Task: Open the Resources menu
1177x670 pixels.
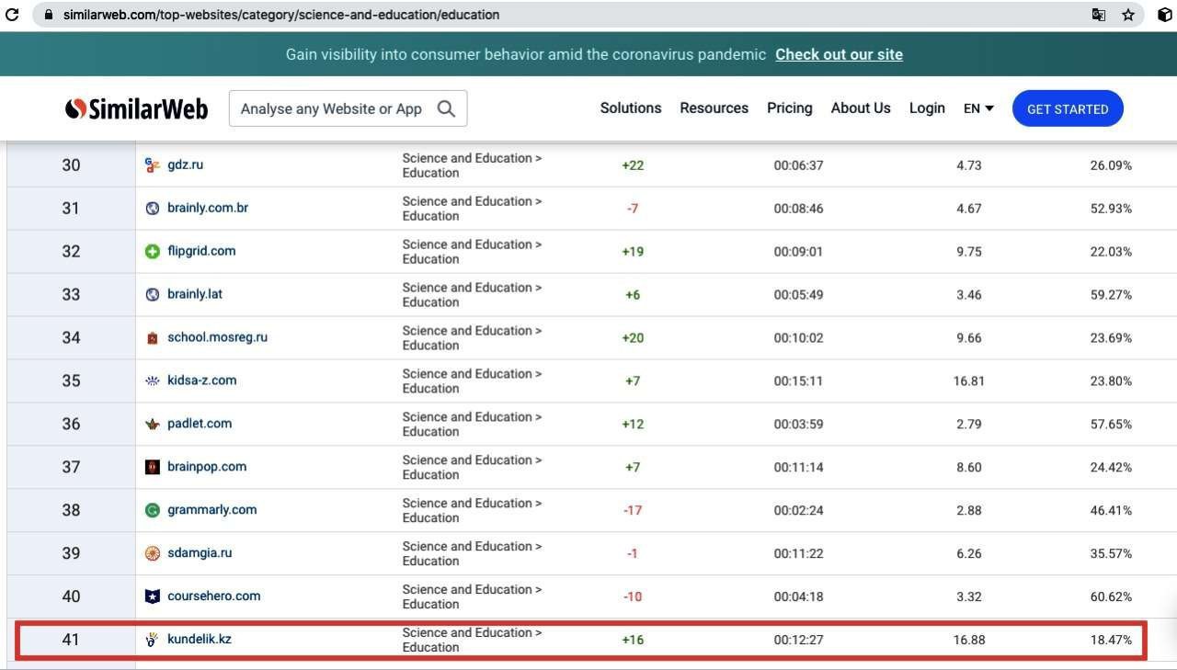Action: point(714,108)
